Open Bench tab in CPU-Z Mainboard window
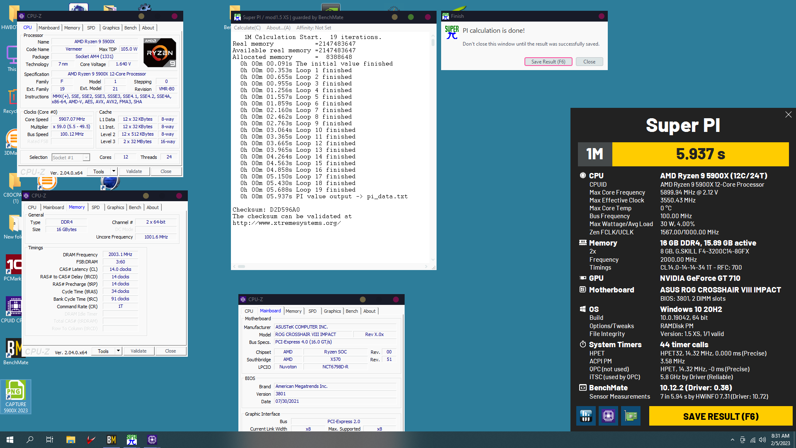Image resolution: width=796 pixels, height=448 pixels. pyautogui.click(x=352, y=311)
